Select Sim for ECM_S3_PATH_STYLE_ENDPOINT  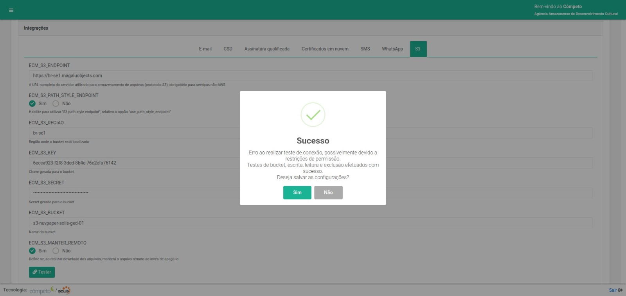tap(32, 104)
